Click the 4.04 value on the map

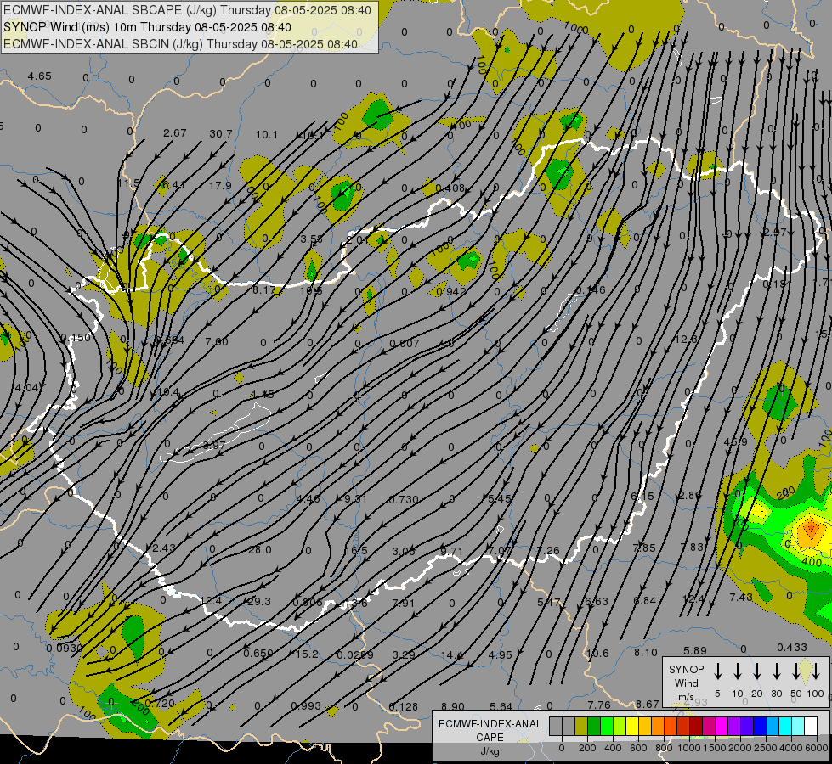point(26,388)
